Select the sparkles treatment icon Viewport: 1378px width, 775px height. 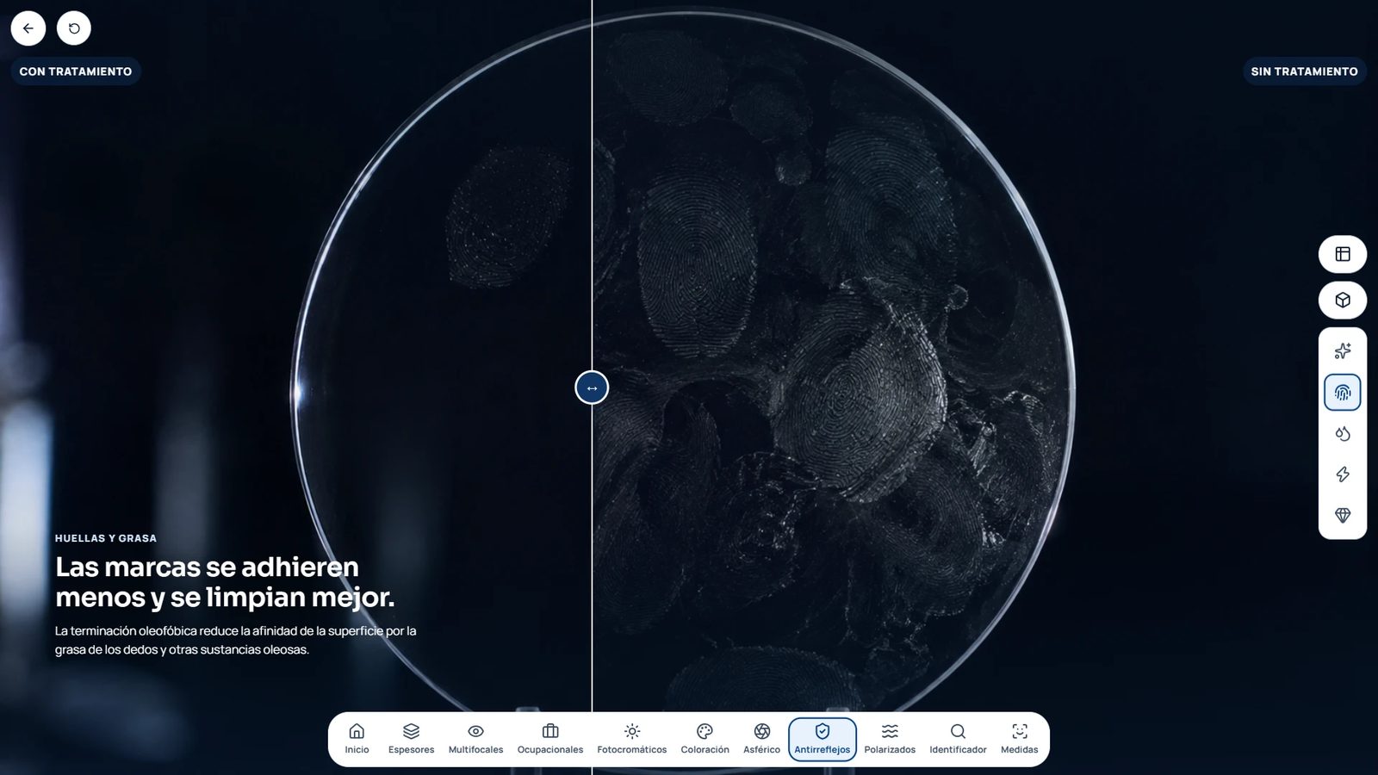(1343, 351)
